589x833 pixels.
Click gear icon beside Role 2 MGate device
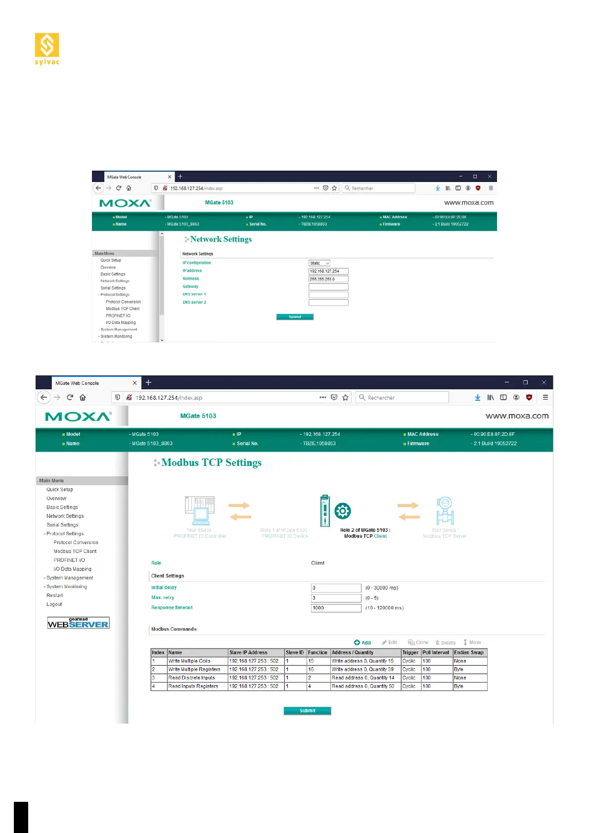(343, 511)
